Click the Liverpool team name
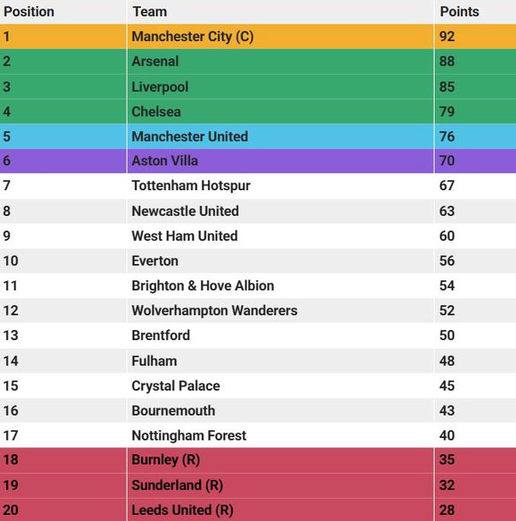This screenshot has width=516, height=521. tap(160, 87)
